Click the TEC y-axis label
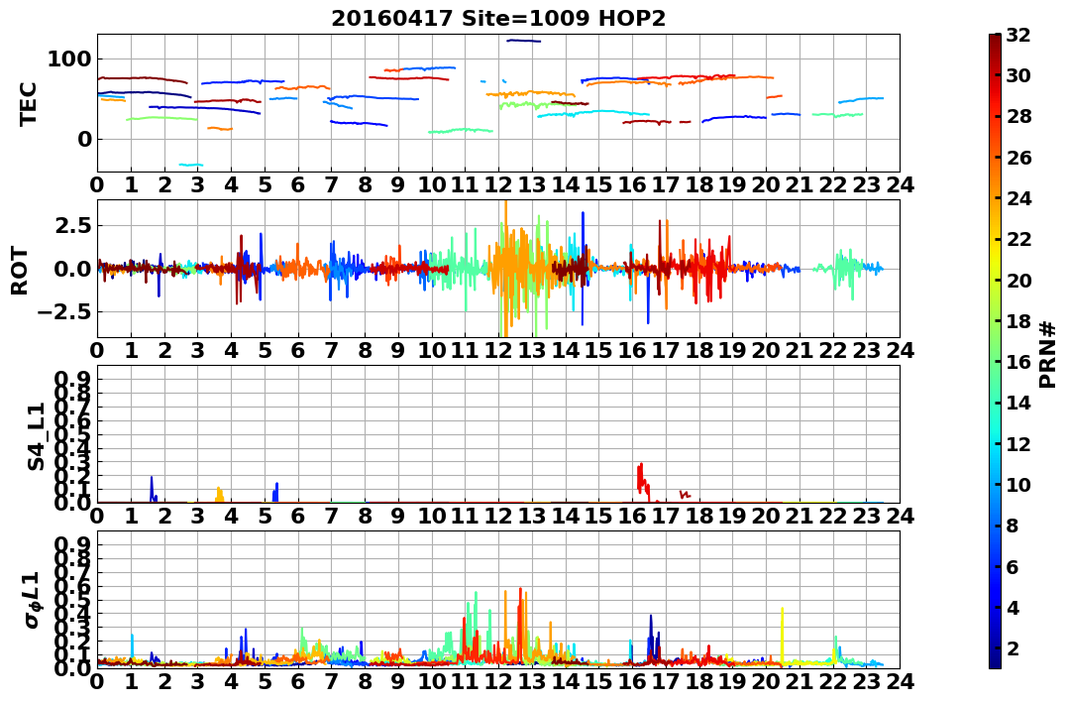 (28, 103)
